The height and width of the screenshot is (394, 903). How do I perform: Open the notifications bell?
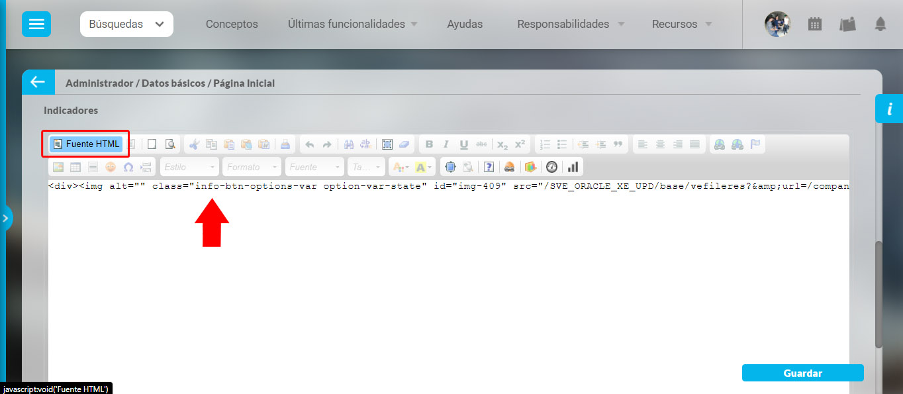[880, 24]
